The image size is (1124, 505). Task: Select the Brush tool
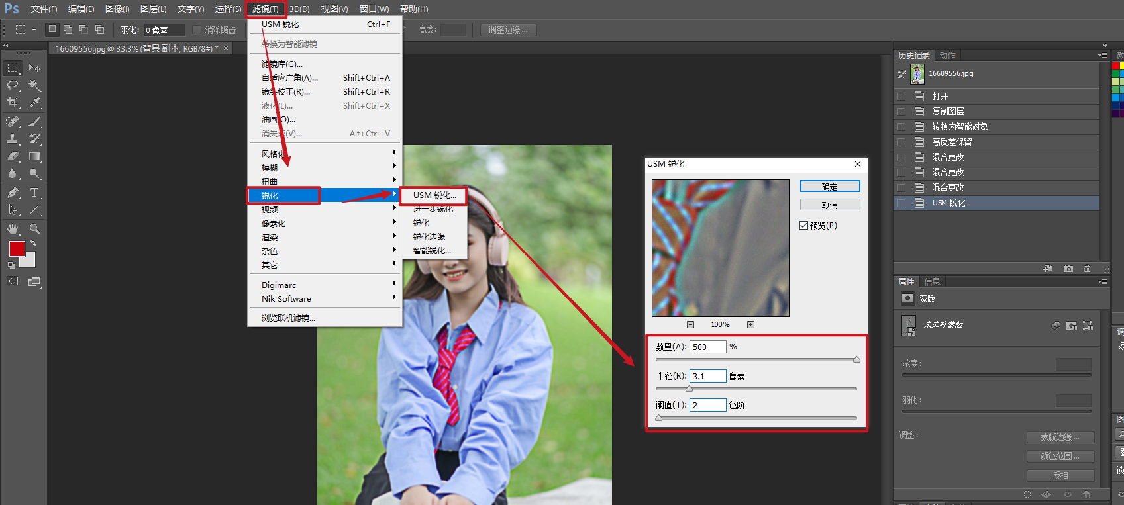click(34, 122)
